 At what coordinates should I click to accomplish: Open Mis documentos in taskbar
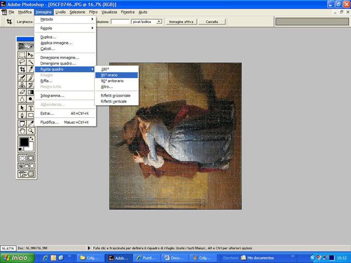258,258
